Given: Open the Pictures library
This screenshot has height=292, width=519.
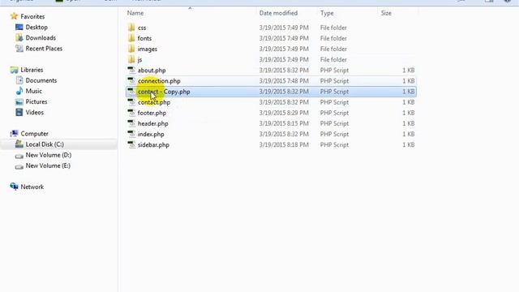Looking at the screenshot, I should pos(36,101).
